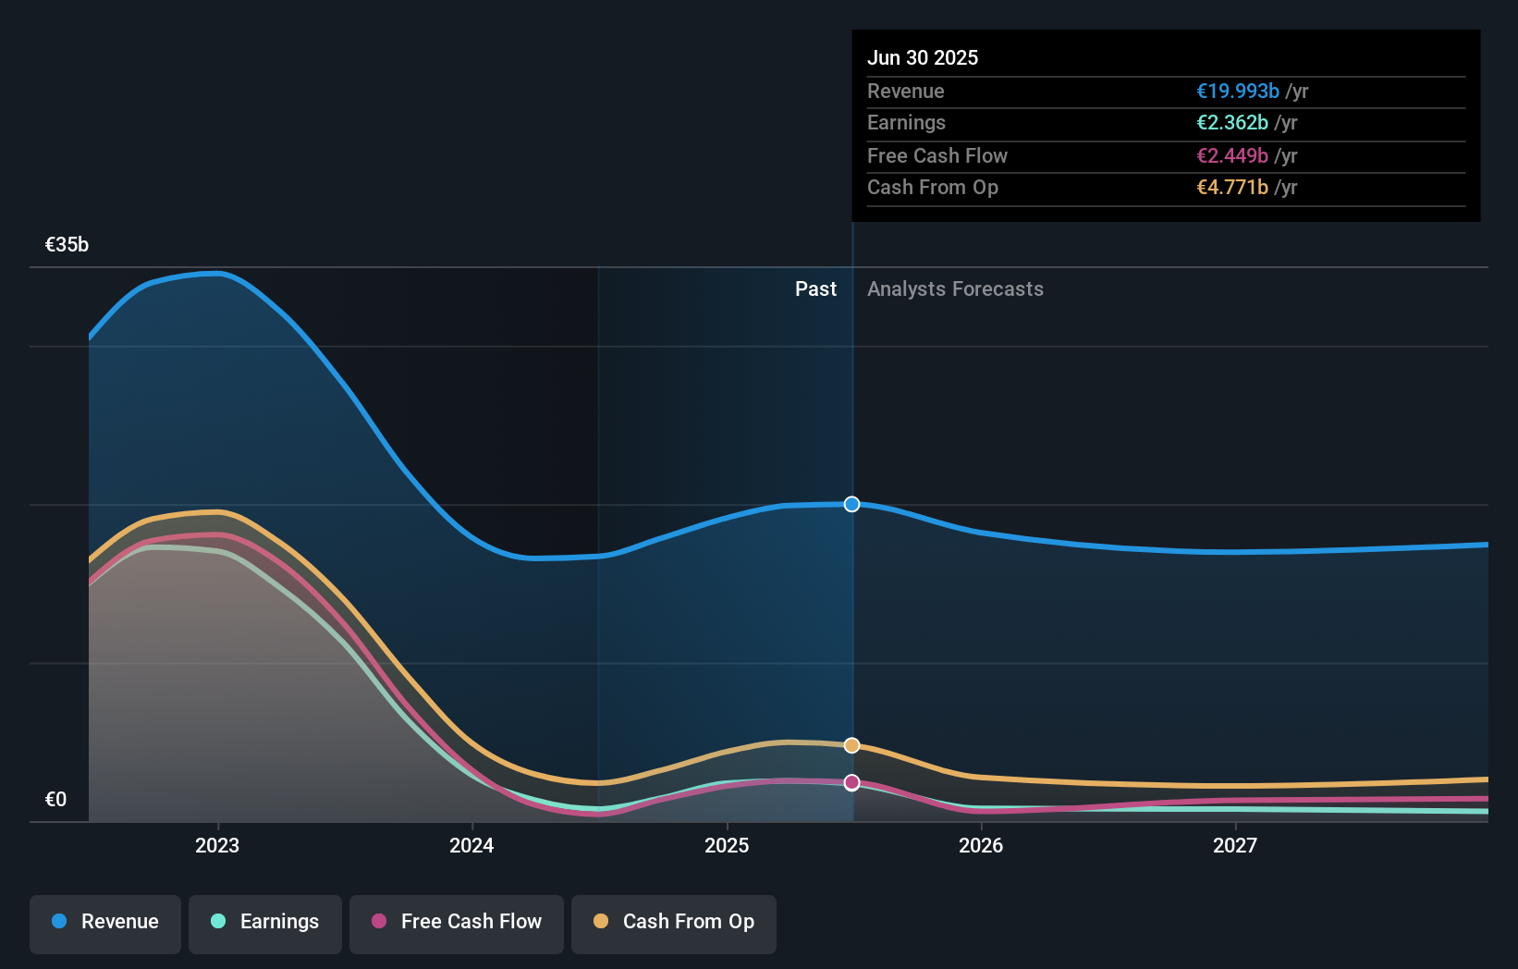The image size is (1518, 969).
Task: Select the pink Free Cash Flow data point marker
Action: pyautogui.click(x=851, y=782)
